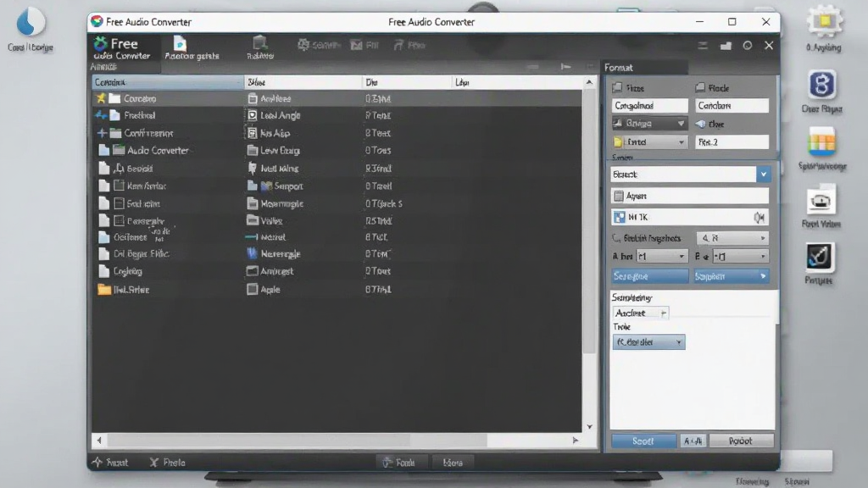Open the Erted folder dropdown
This screenshot has width=868, height=488.
click(x=650, y=142)
